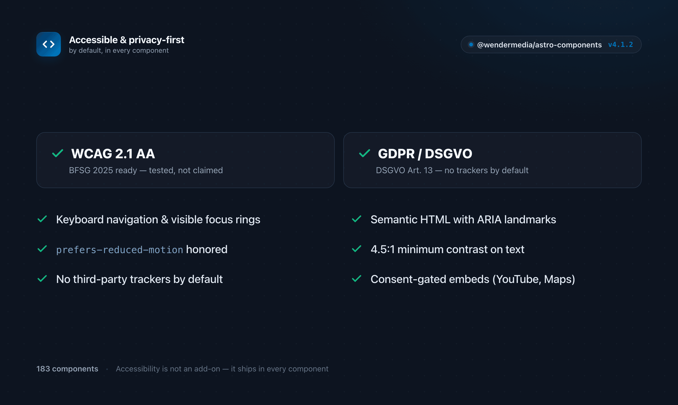Click 'DSGVO Art. 13 — no trackers by default'

click(x=452, y=170)
